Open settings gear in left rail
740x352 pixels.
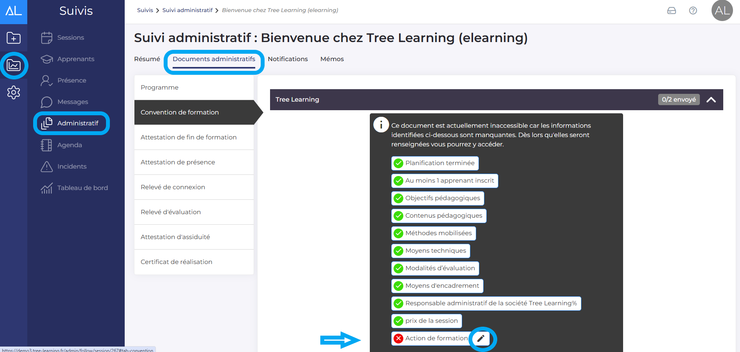(x=14, y=92)
